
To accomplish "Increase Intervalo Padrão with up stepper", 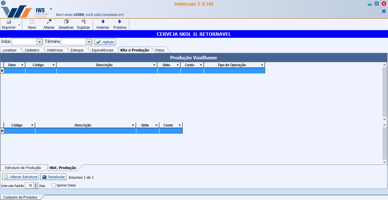I will (x=36, y=184).
